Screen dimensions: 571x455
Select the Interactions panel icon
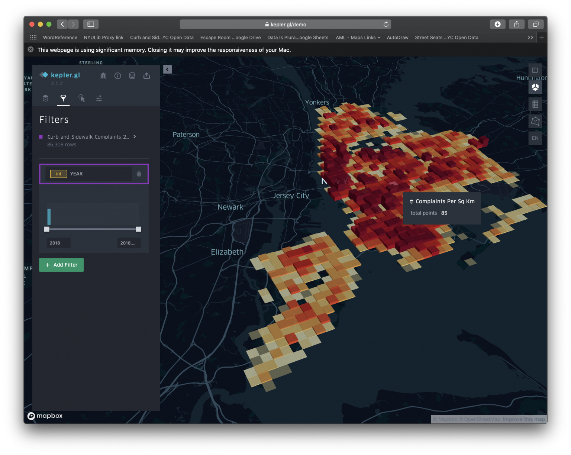tap(81, 99)
